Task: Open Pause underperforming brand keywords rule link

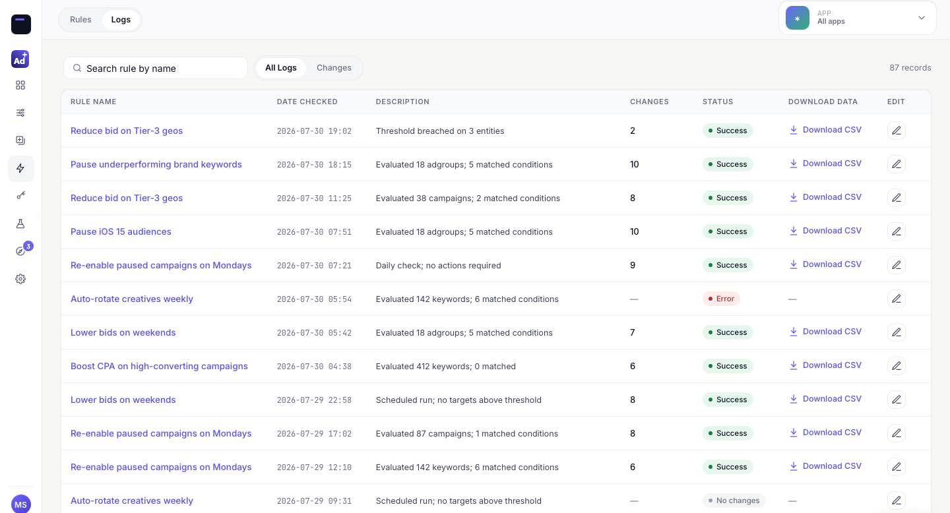Action: pos(156,164)
